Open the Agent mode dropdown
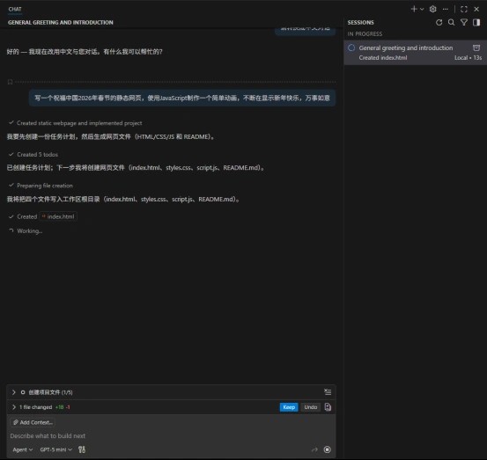487x460 pixels. pos(23,449)
